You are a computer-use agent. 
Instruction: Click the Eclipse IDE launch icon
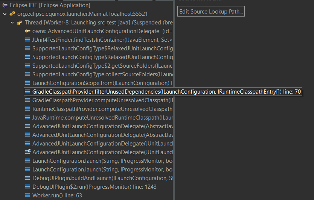click(x=5, y=5)
